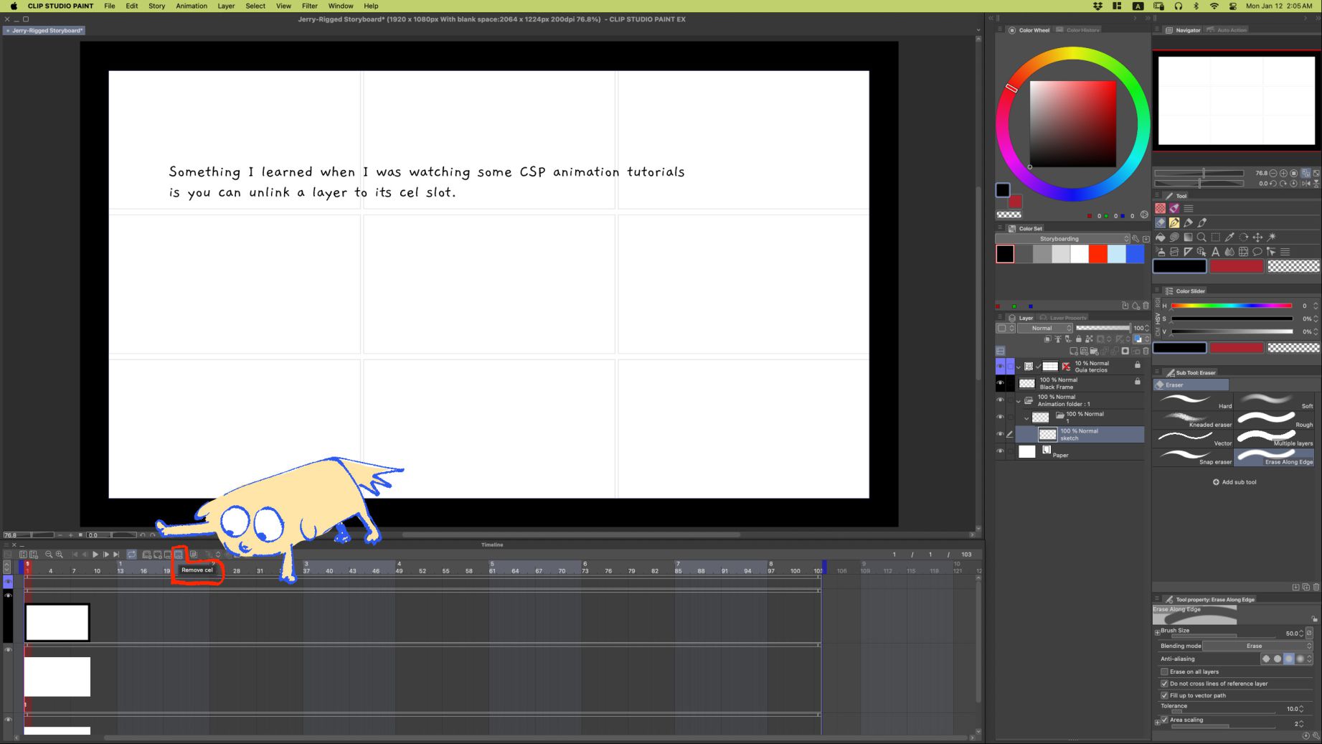Select the Text tool in the Tool palette

(1215, 252)
